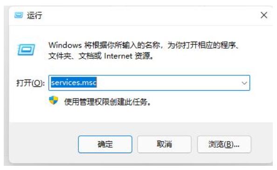Click the small Run icon in title bar

click(x=19, y=15)
